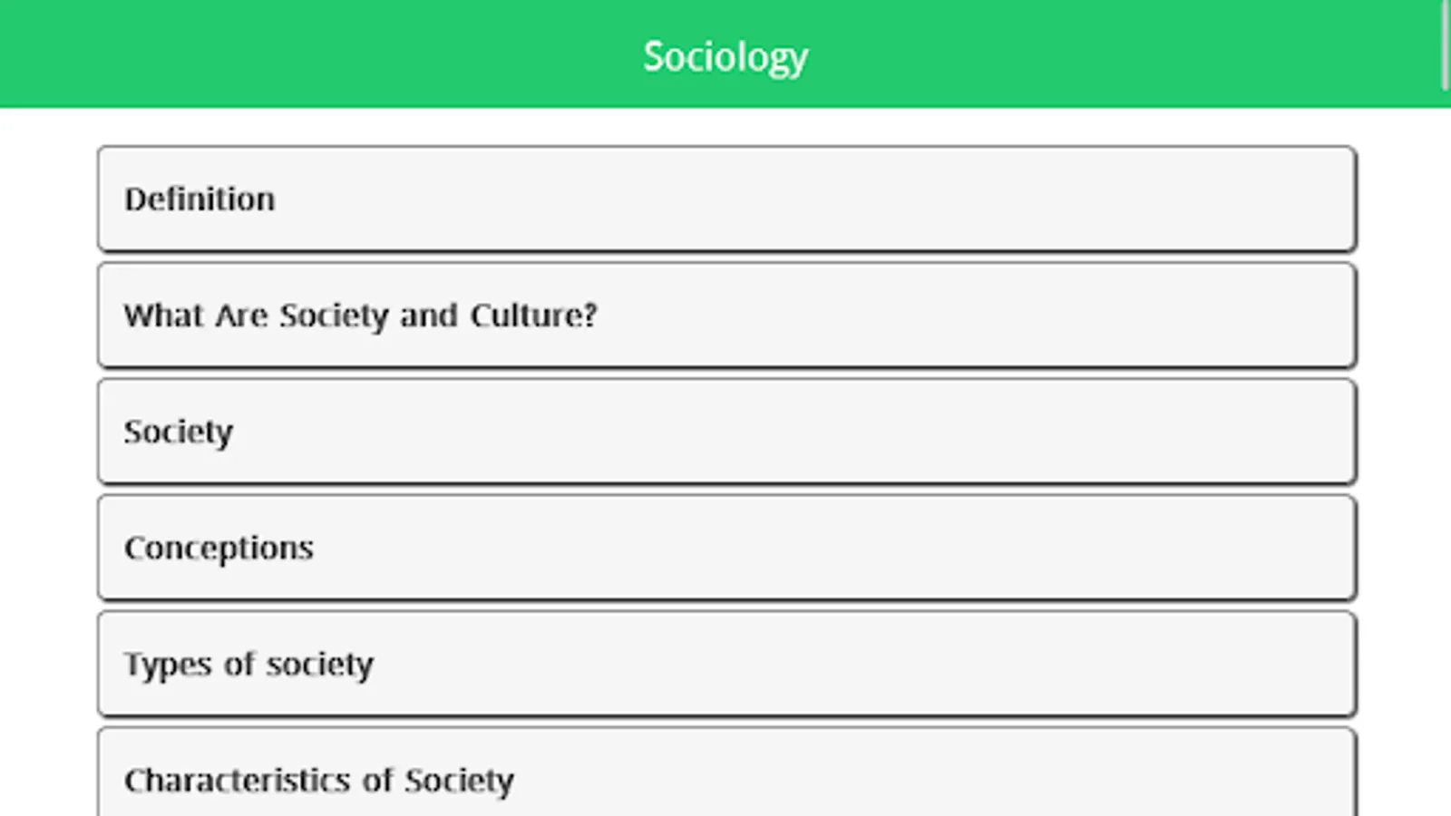Select the Society list item
1451x816 pixels.
(726, 431)
